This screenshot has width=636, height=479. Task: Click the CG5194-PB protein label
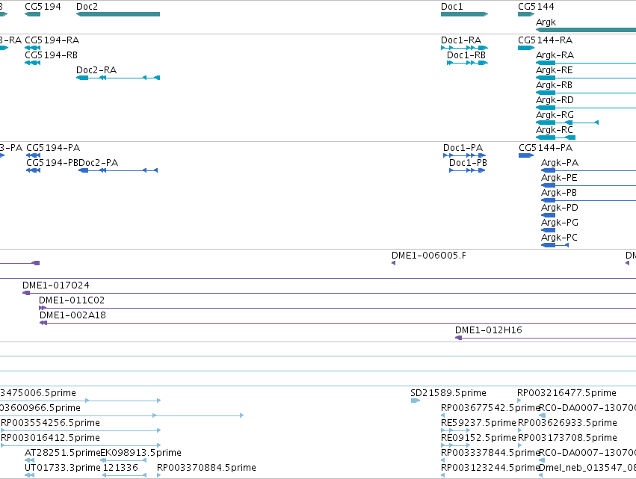52,163
